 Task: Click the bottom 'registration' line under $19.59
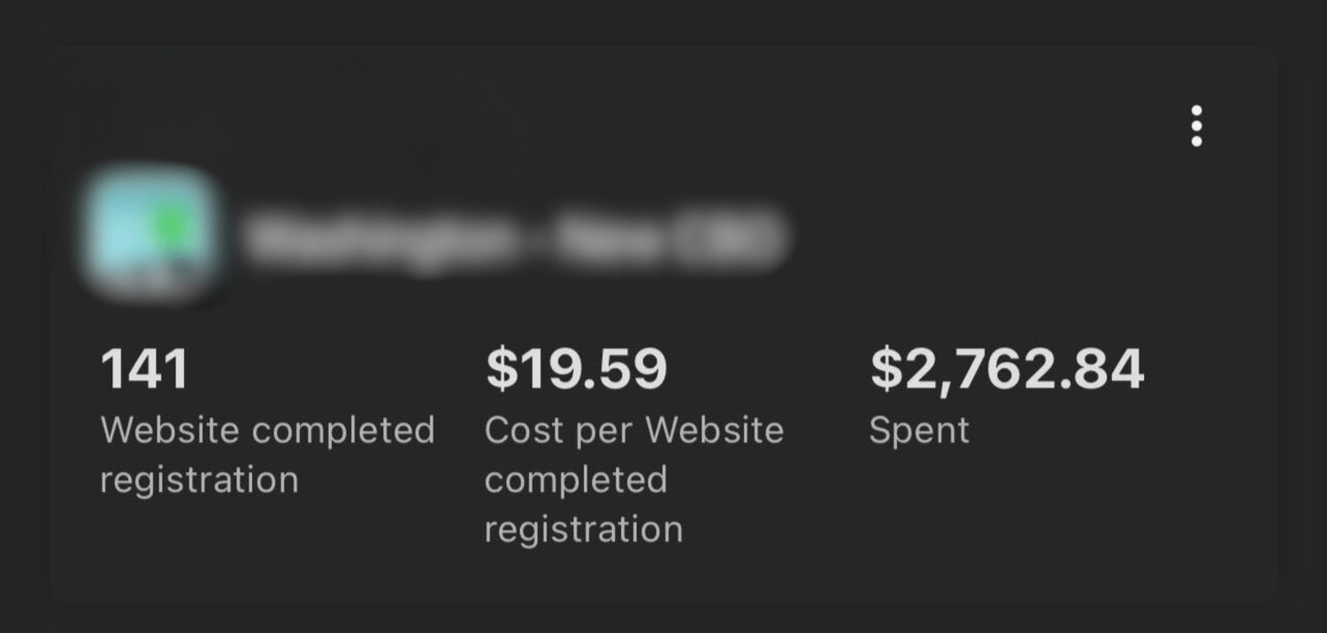[584, 530]
